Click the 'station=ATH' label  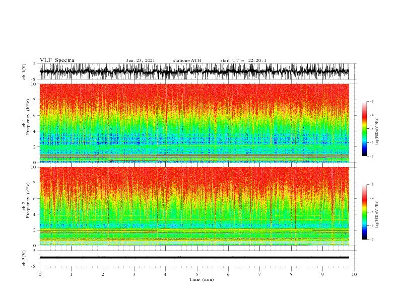point(187,60)
